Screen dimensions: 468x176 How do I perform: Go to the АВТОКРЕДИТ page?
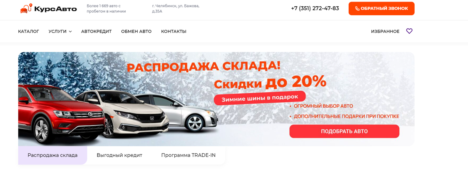[x=96, y=31]
